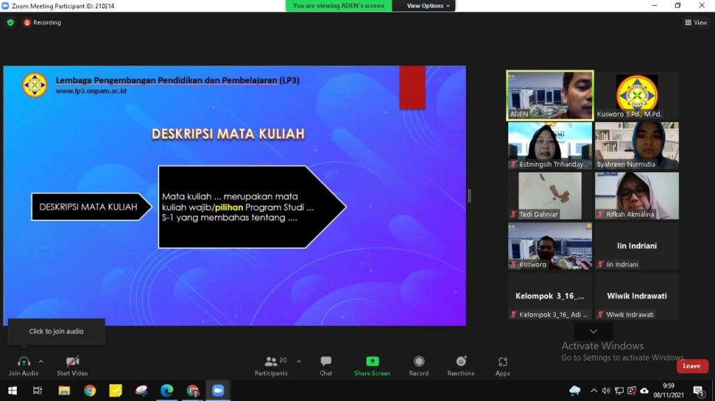Open the Apps panel
The width and height of the screenshot is (715, 401).
(x=503, y=366)
